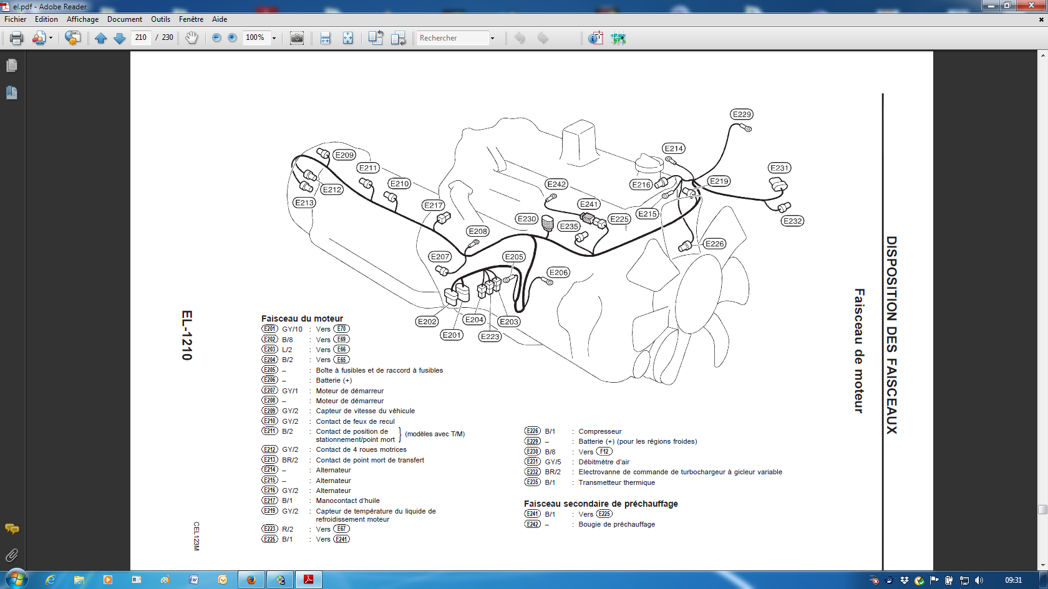The image size is (1048, 589).
Task: Open the Outils menu
Action: pyautogui.click(x=160, y=19)
